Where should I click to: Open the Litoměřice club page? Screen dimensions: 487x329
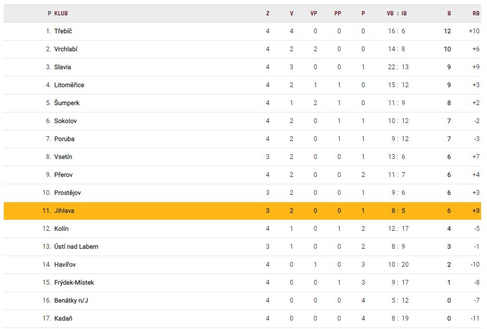[x=69, y=85]
